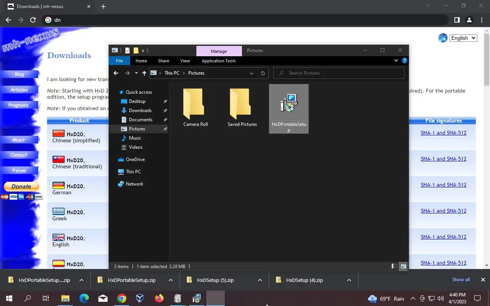This screenshot has height=306, width=490.
Task: Open weather widget showing 69°F Rain
Action: click(x=386, y=298)
